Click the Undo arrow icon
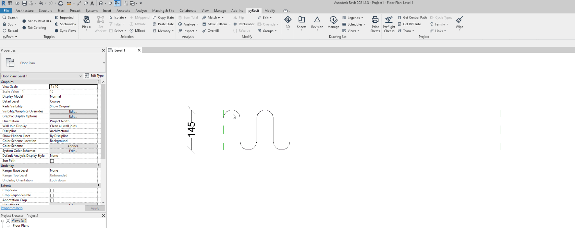 pyautogui.click(x=41, y=3)
